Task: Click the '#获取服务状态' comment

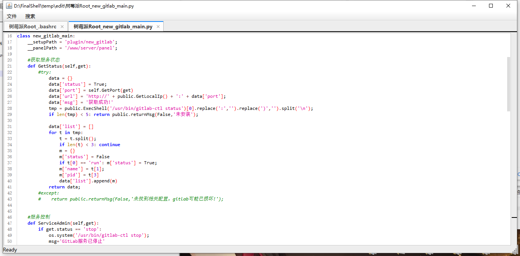Action: pos(43,60)
